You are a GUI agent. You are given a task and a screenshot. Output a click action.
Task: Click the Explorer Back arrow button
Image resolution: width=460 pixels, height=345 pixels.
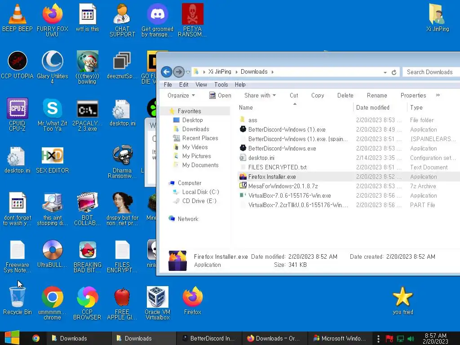click(166, 72)
